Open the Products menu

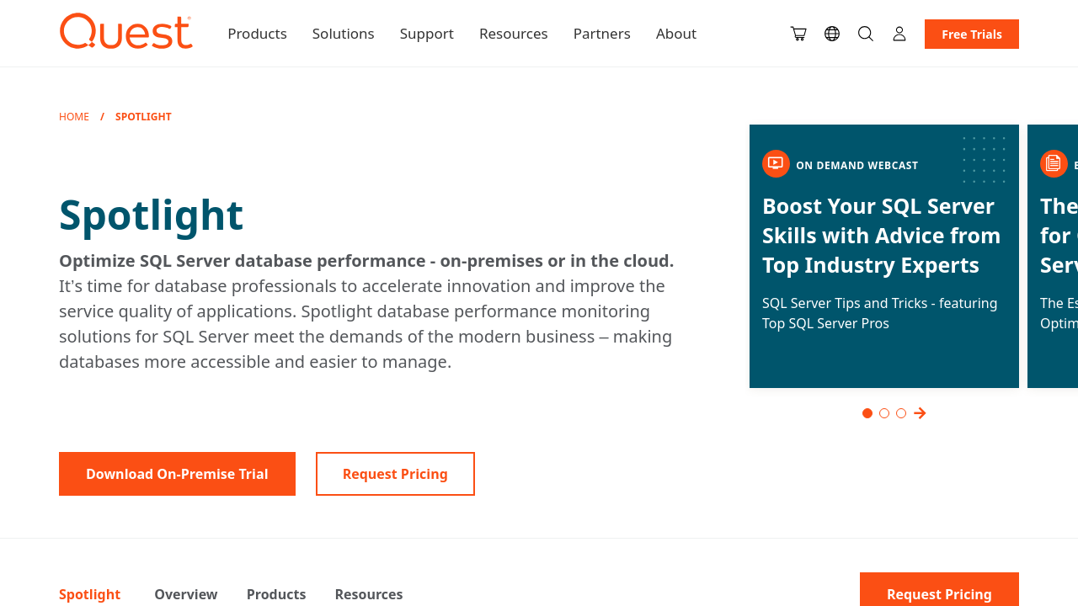point(257,34)
